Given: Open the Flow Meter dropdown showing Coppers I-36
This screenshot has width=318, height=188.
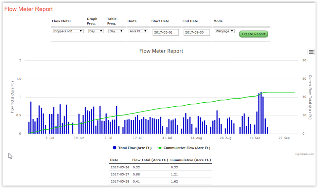Looking at the screenshot, I should (x=68, y=31).
